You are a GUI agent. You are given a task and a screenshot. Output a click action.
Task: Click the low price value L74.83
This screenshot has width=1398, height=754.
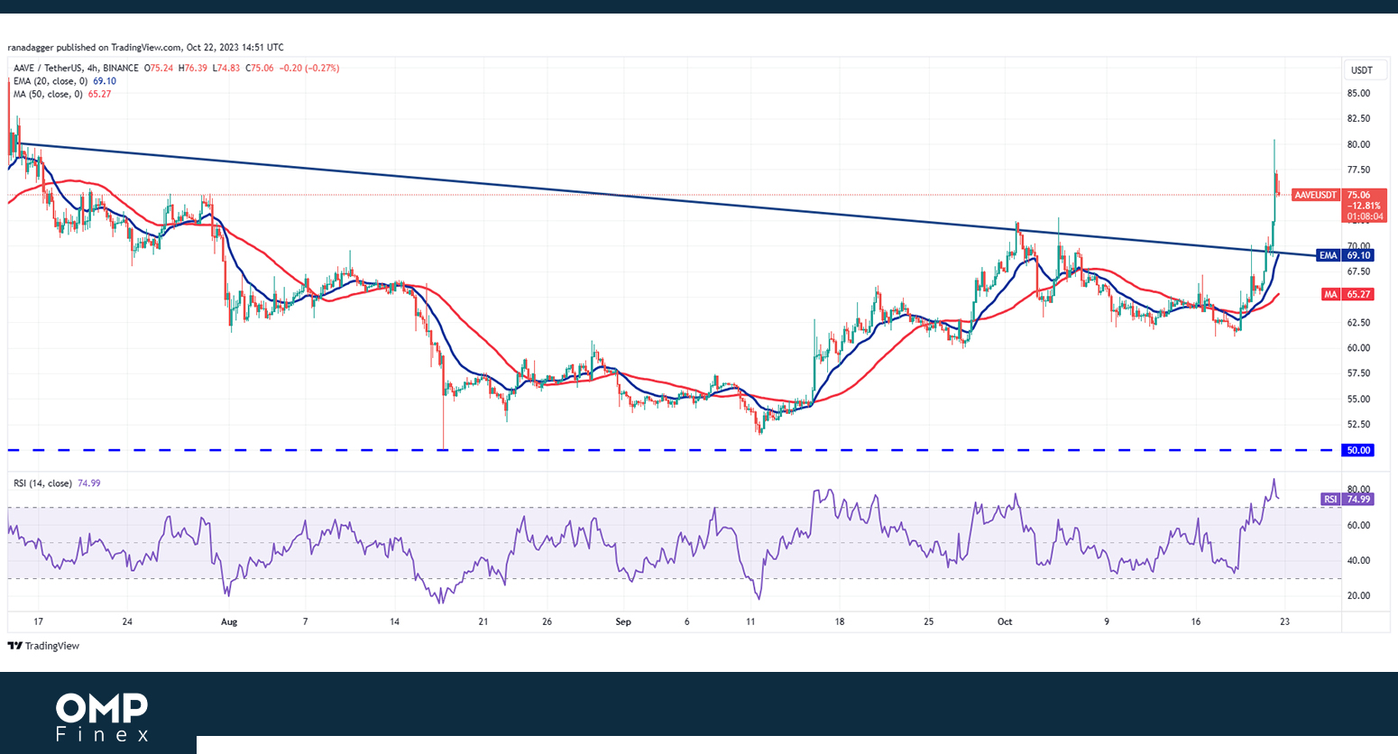click(x=225, y=68)
